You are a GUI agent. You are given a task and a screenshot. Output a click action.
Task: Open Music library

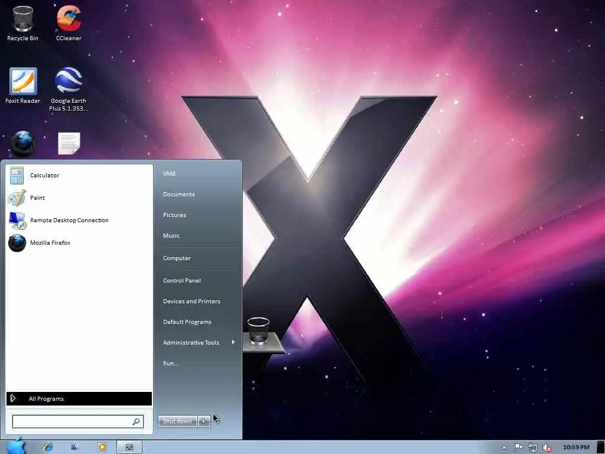171,235
